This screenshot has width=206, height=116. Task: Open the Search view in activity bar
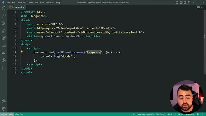coord(4,16)
